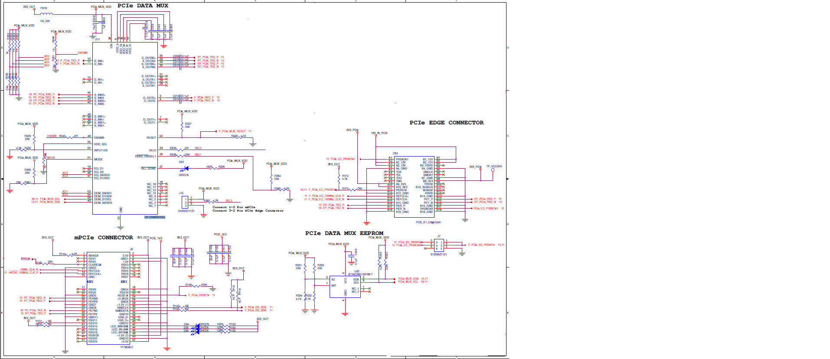Click the 'Connect 1-2 For mPCIe' note
Screen dimensions: 830x359
(x=234, y=207)
